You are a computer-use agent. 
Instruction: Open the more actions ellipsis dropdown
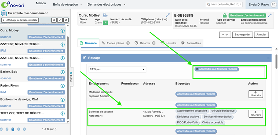225,35
